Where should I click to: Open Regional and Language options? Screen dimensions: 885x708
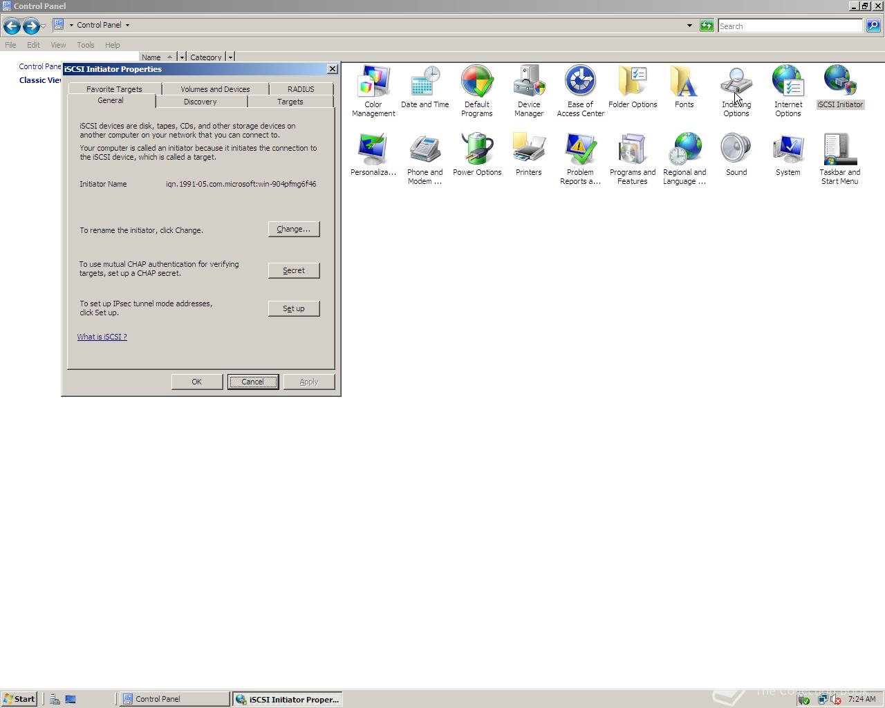[684, 159]
